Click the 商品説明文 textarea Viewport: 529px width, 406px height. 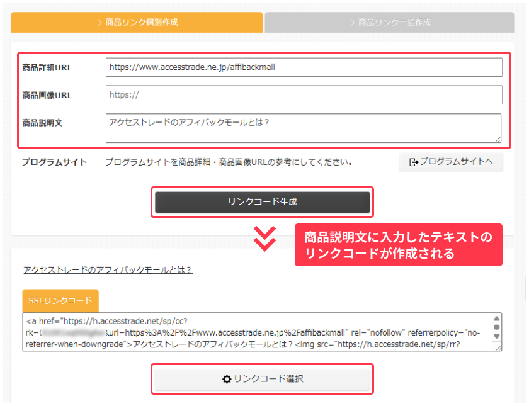[304, 128]
